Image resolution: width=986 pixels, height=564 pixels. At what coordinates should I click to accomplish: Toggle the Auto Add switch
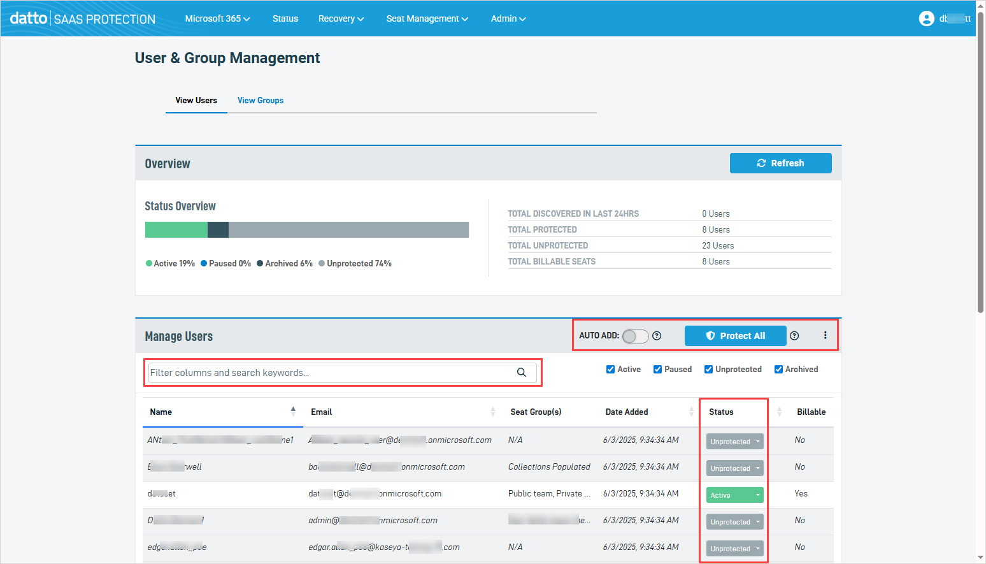[635, 336]
